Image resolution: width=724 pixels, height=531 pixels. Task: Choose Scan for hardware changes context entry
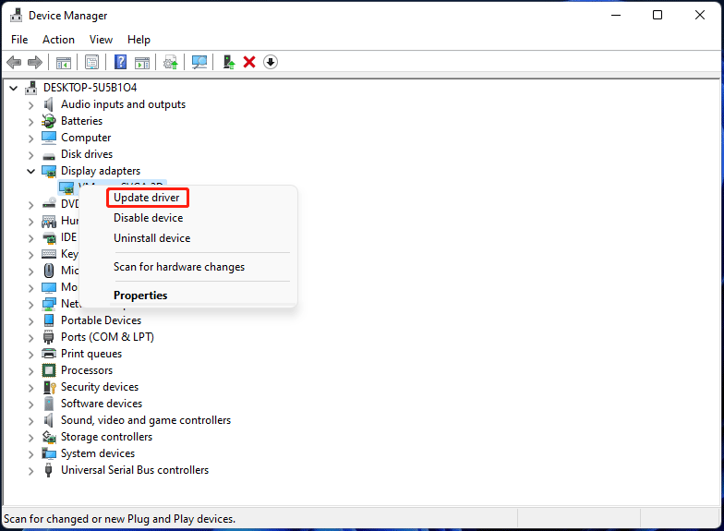(179, 267)
